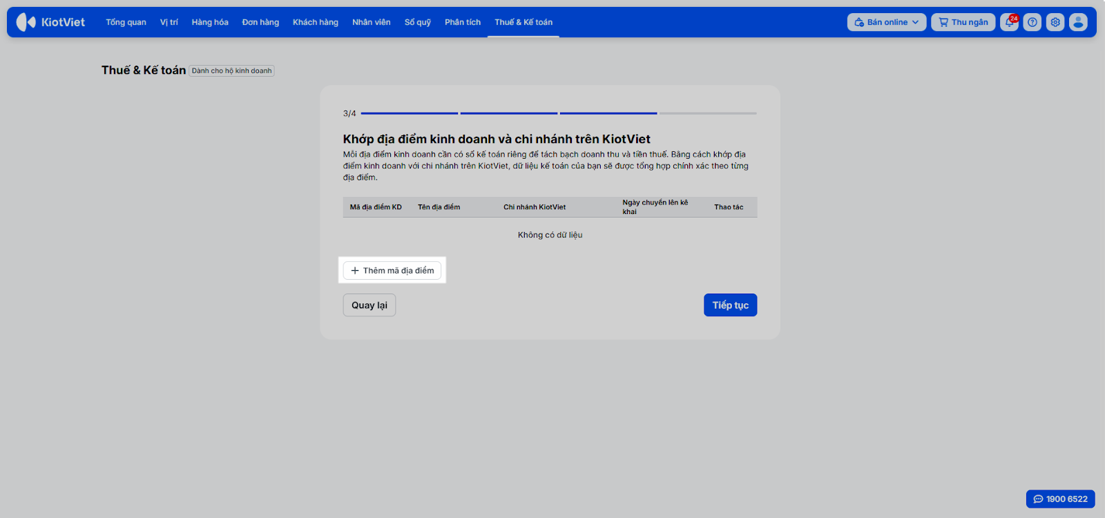Open the Thu ngân cashier screen
The width and height of the screenshot is (1105, 518).
click(x=963, y=22)
